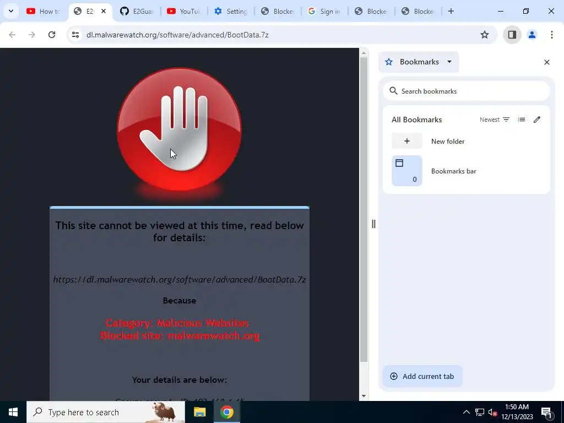This screenshot has height=423, width=564.
Task: Open a new tab with plus button
Action: click(x=451, y=11)
